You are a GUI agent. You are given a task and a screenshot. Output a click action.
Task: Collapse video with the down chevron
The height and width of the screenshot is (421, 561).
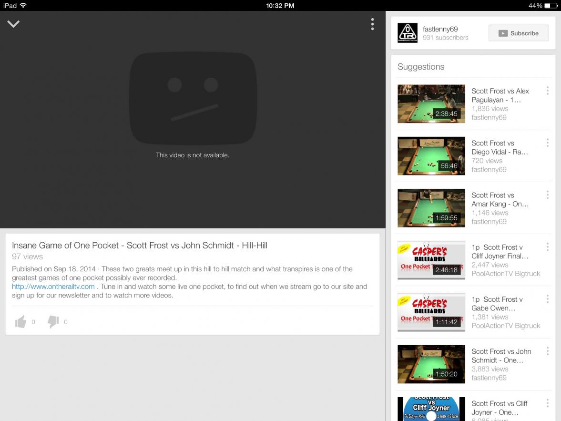point(13,24)
